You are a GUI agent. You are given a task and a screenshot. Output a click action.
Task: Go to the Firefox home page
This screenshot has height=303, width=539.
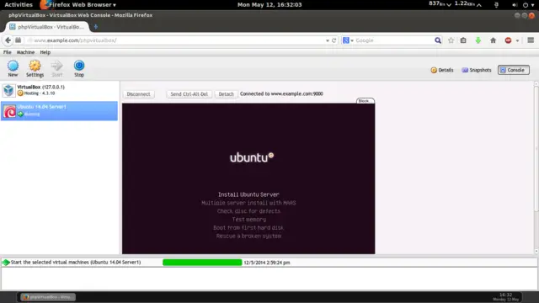tap(493, 40)
